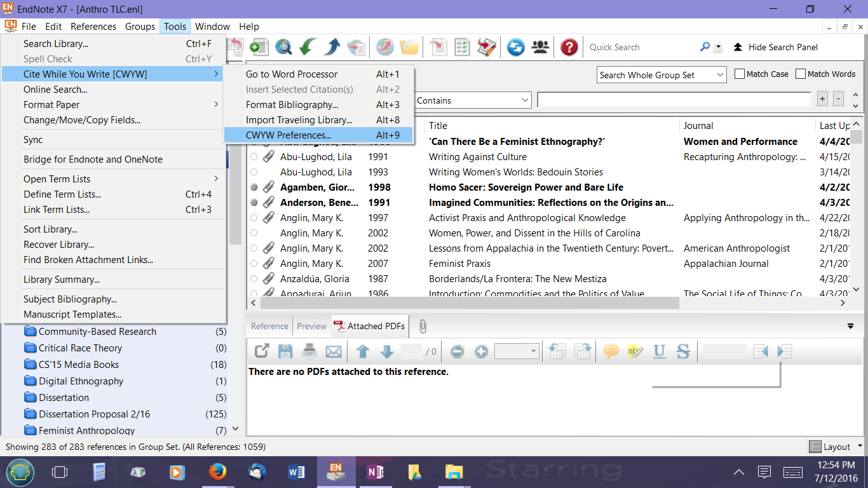The height and width of the screenshot is (488, 868).
Task: Click the Find Full Text icon
Action: (356, 47)
